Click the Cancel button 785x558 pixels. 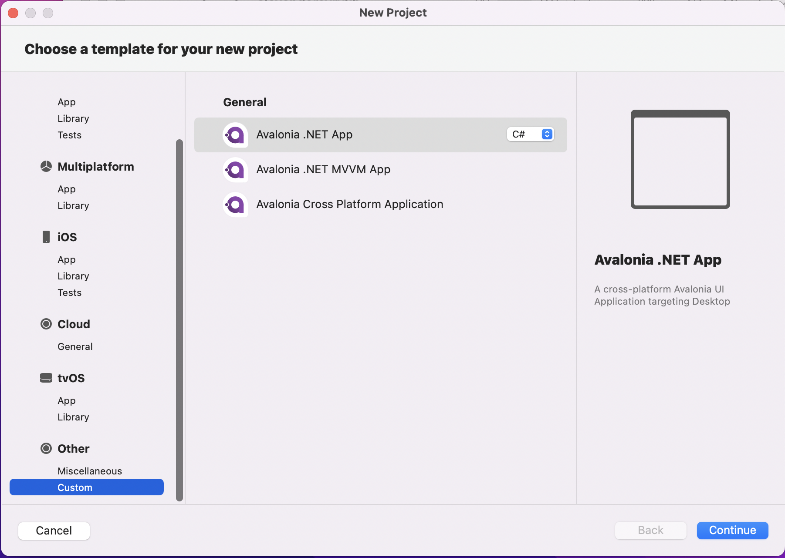tap(54, 531)
